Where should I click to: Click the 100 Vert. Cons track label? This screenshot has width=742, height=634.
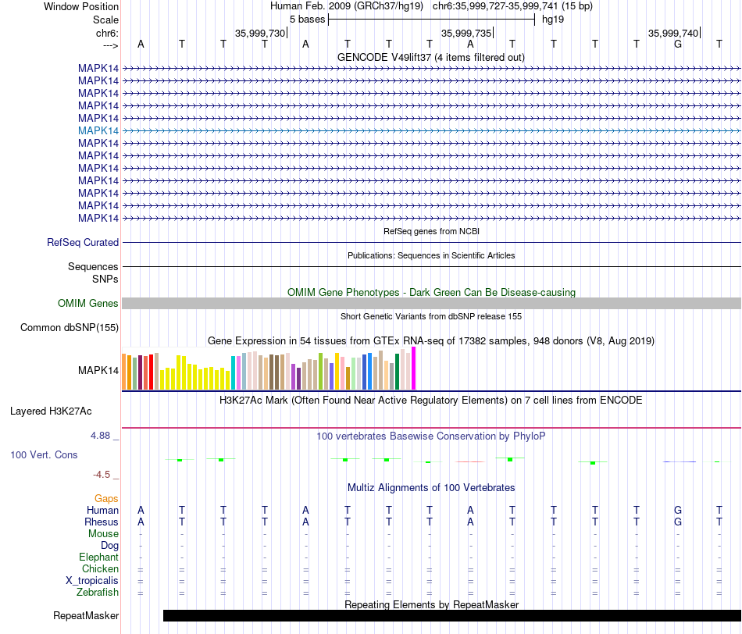pos(44,454)
